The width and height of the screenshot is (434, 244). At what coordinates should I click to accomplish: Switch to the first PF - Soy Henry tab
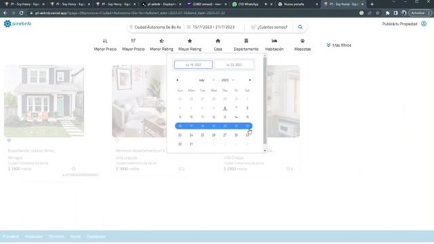24,4
